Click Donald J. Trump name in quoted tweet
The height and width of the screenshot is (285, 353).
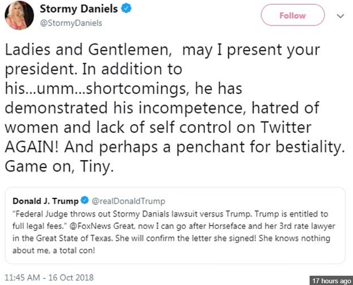pos(46,201)
